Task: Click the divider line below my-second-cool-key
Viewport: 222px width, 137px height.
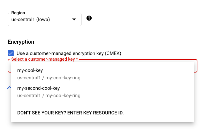Action: [103, 104]
